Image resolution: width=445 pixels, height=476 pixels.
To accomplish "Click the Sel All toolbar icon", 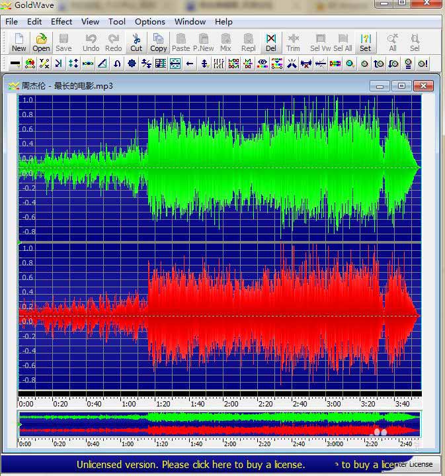I will pos(343,42).
